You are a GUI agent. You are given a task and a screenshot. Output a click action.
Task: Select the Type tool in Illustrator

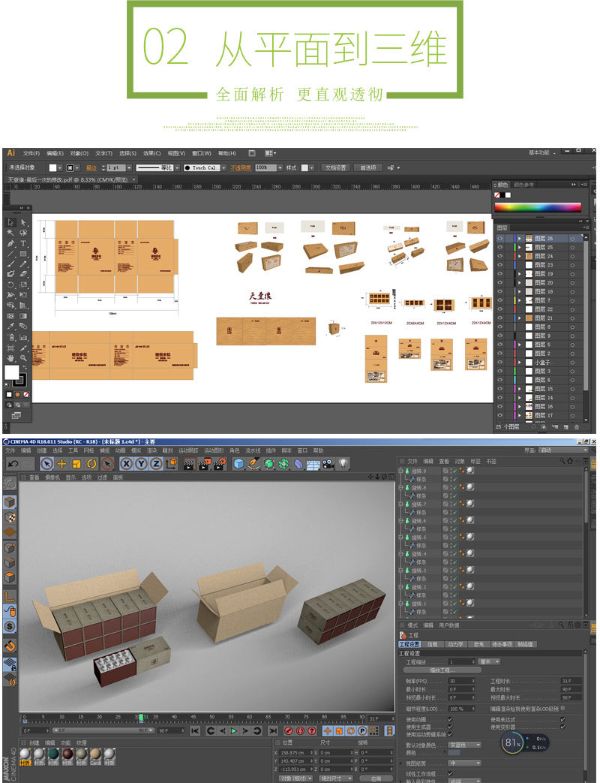point(23,244)
